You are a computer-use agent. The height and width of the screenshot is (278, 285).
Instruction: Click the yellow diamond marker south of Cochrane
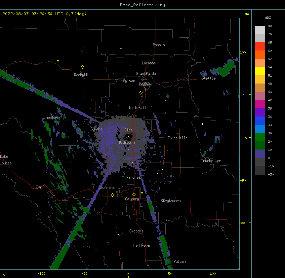pyautogui.click(x=112, y=195)
